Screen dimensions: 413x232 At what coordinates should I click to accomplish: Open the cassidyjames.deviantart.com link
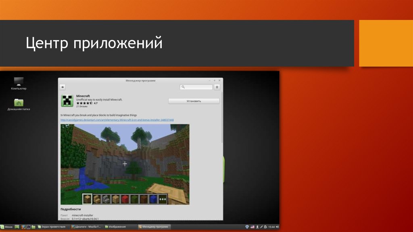coord(117,120)
